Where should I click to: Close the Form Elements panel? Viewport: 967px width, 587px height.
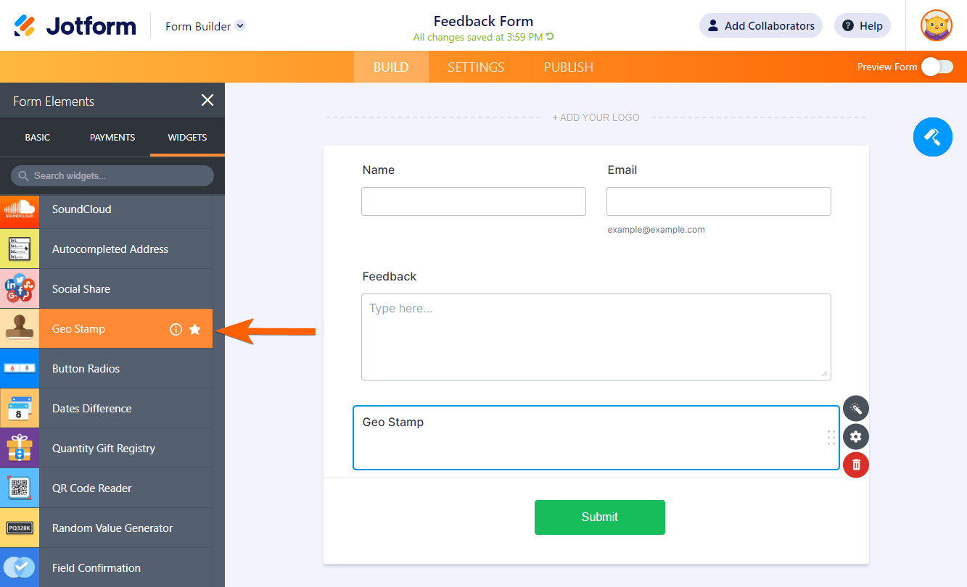[207, 101]
